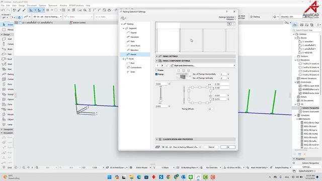
Task: Open the Edit menu
Action: [8, 6]
